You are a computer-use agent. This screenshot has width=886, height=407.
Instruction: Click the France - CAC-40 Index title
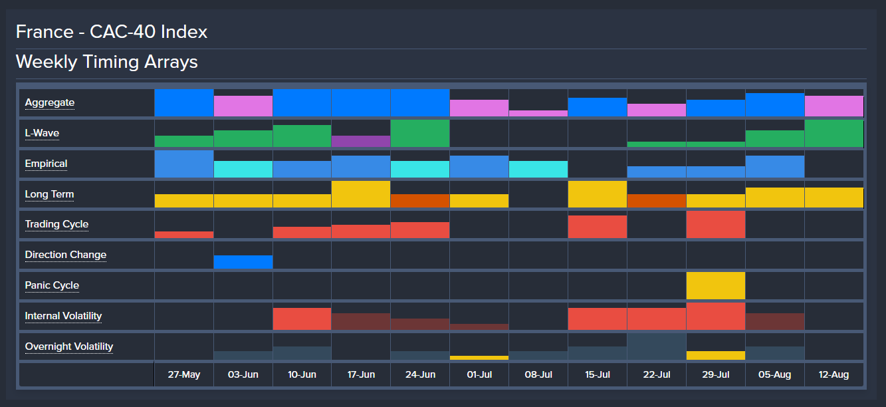point(112,31)
